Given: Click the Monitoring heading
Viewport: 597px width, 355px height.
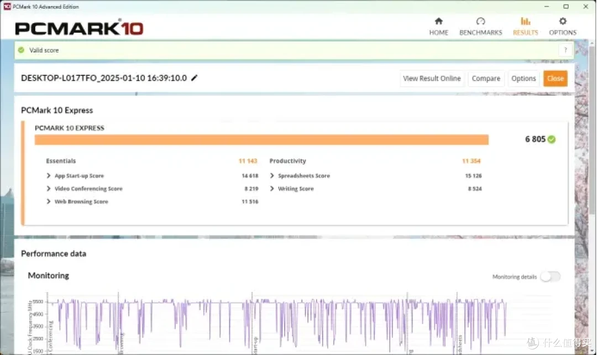Looking at the screenshot, I should tap(48, 275).
